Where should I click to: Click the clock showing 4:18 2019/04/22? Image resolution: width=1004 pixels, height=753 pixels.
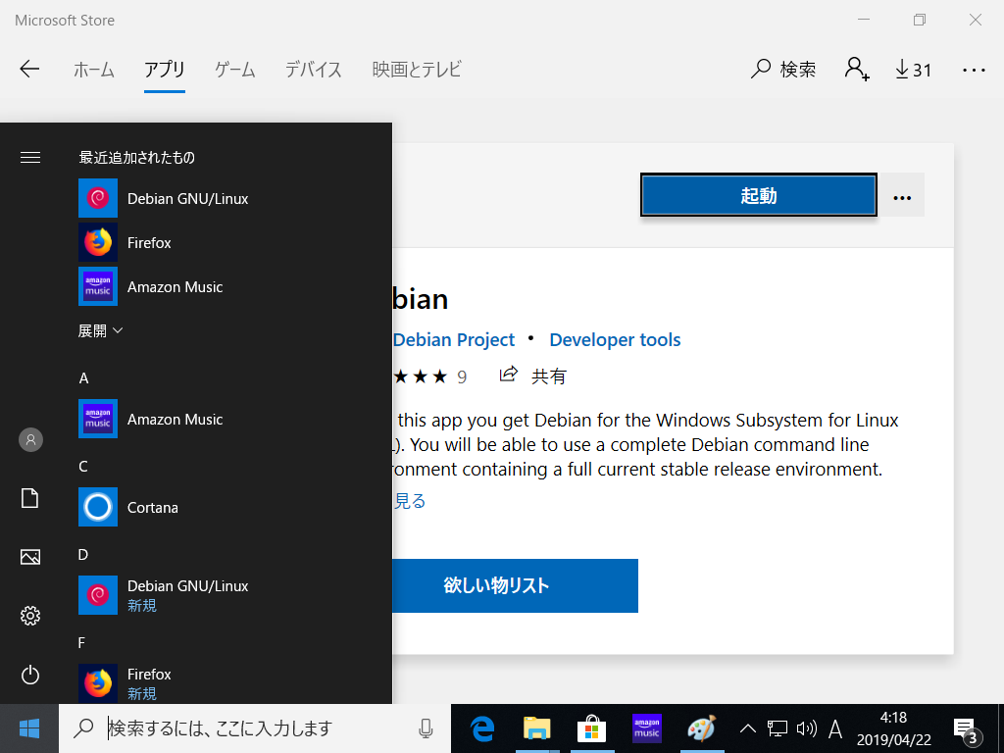click(894, 728)
